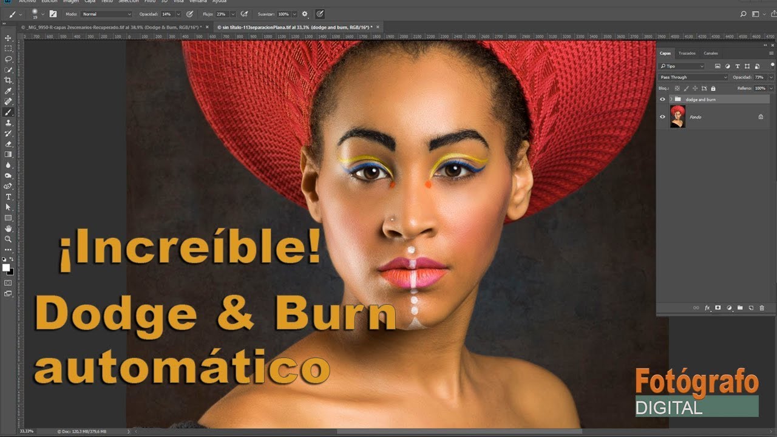777x437 pixels.
Task: Select the Eraser tool
Action: pyautogui.click(x=8, y=144)
